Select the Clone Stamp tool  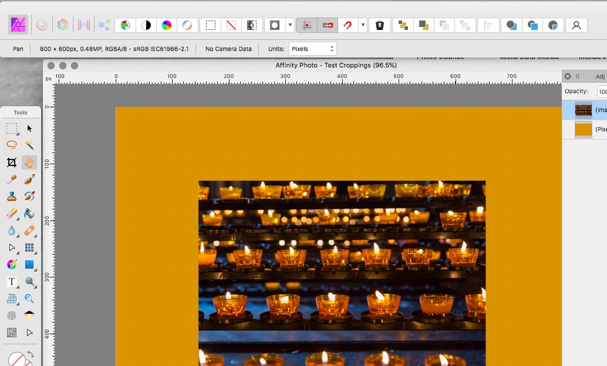coord(11,195)
